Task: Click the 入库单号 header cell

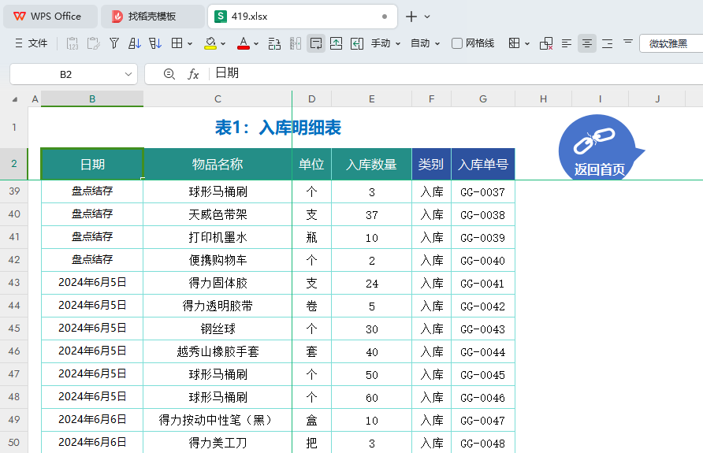Action: [483, 164]
